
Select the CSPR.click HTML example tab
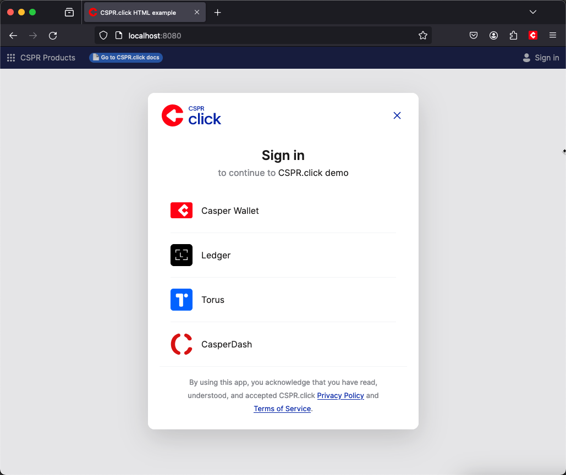click(x=138, y=13)
